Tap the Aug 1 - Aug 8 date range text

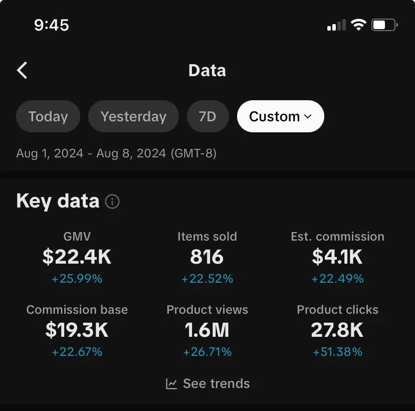click(x=116, y=153)
